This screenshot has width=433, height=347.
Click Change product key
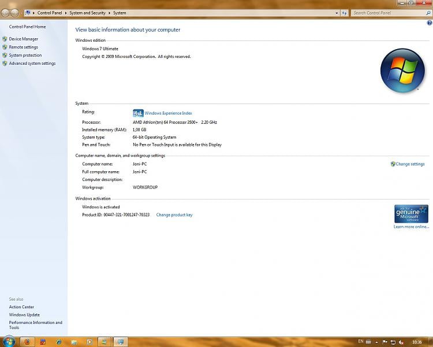pos(174,215)
